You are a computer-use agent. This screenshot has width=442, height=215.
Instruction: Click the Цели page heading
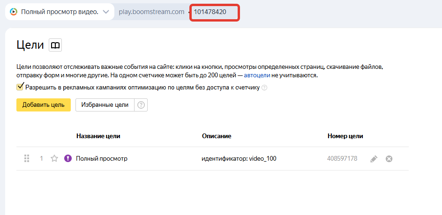[30, 45]
